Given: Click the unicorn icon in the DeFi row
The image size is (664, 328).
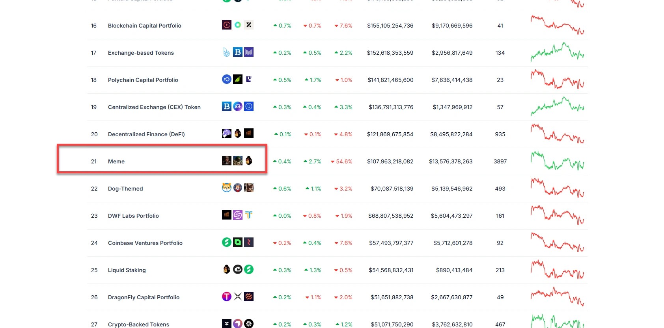Looking at the screenshot, I should click(227, 133).
